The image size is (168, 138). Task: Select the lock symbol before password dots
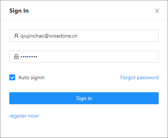[16, 57]
